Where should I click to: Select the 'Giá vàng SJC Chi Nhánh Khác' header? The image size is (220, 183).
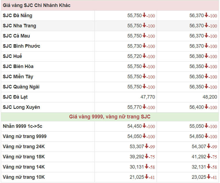37,6
